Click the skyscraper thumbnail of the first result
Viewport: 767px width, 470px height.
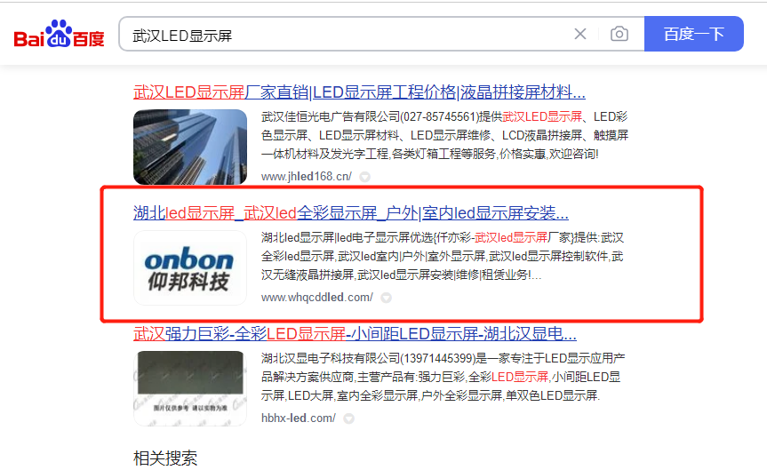click(190, 147)
